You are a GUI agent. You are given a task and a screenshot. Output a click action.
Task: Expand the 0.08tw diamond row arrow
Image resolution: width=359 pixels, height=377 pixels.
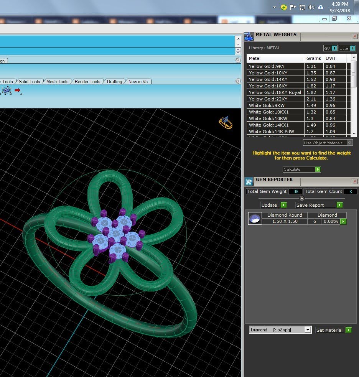[x=343, y=221]
